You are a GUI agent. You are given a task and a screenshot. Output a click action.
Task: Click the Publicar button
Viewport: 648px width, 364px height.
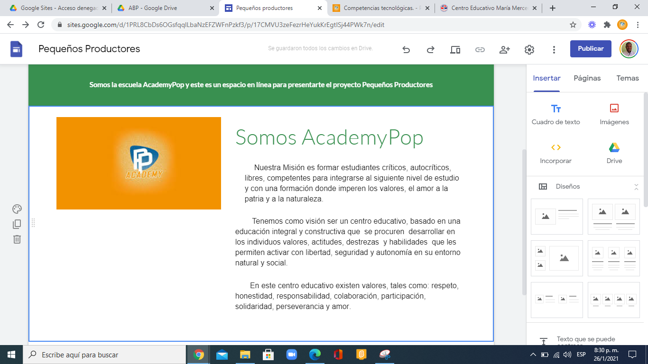click(591, 48)
